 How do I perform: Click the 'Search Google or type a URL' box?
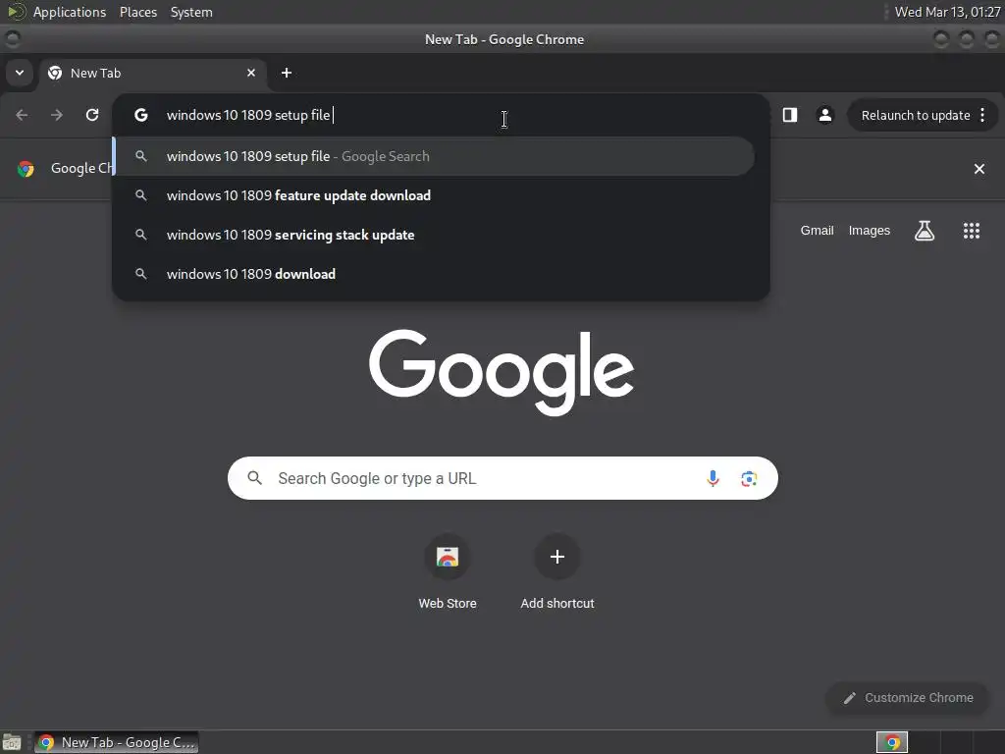[x=502, y=478]
